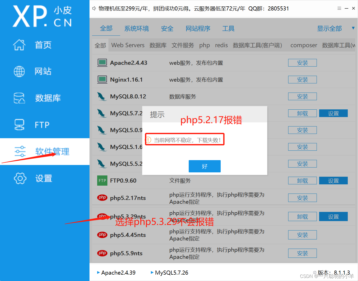Click the speaker announcement icon

click(94, 8)
